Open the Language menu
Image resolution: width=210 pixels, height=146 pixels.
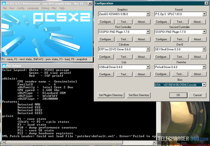click(33, 8)
